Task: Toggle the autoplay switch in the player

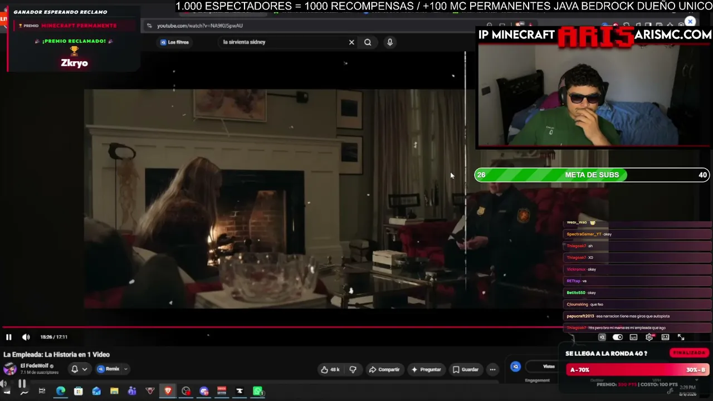Action: click(618, 337)
